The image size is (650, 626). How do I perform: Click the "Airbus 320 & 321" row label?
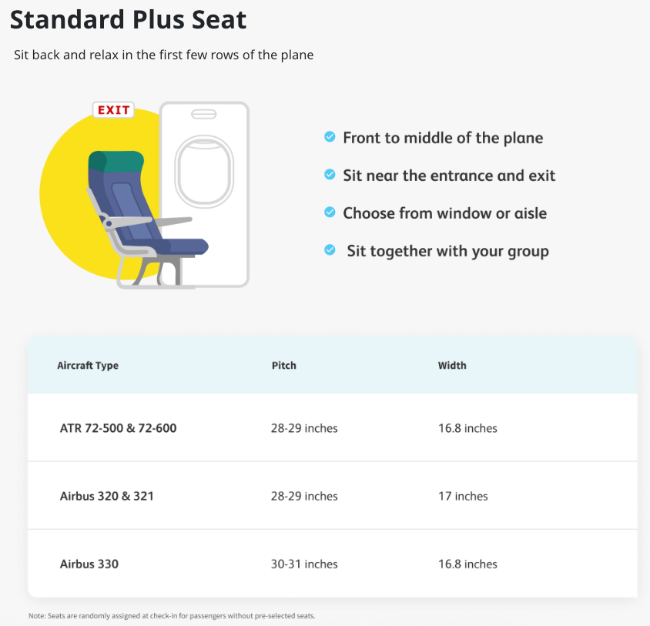click(107, 496)
